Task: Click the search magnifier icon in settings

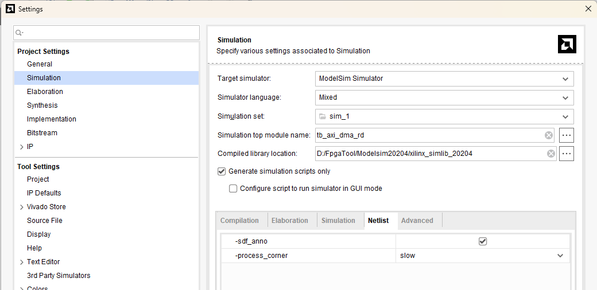Action: coord(19,33)
